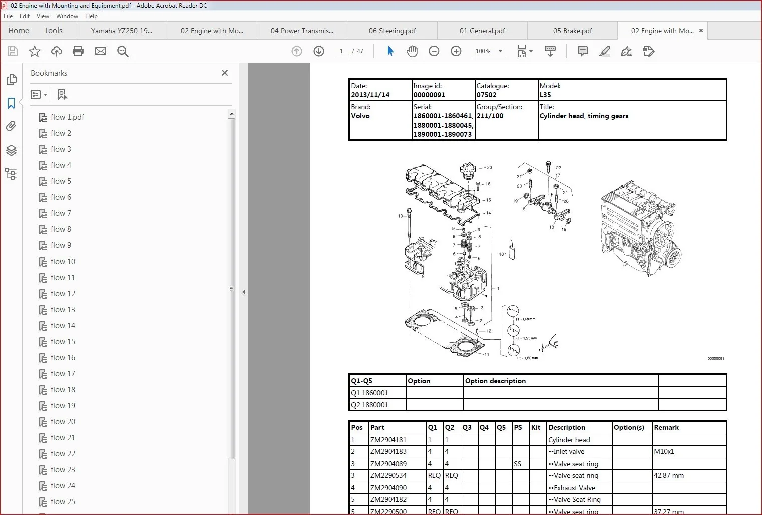Open the Sign document tool
762x515 pixels.
[x=626, y=51]
